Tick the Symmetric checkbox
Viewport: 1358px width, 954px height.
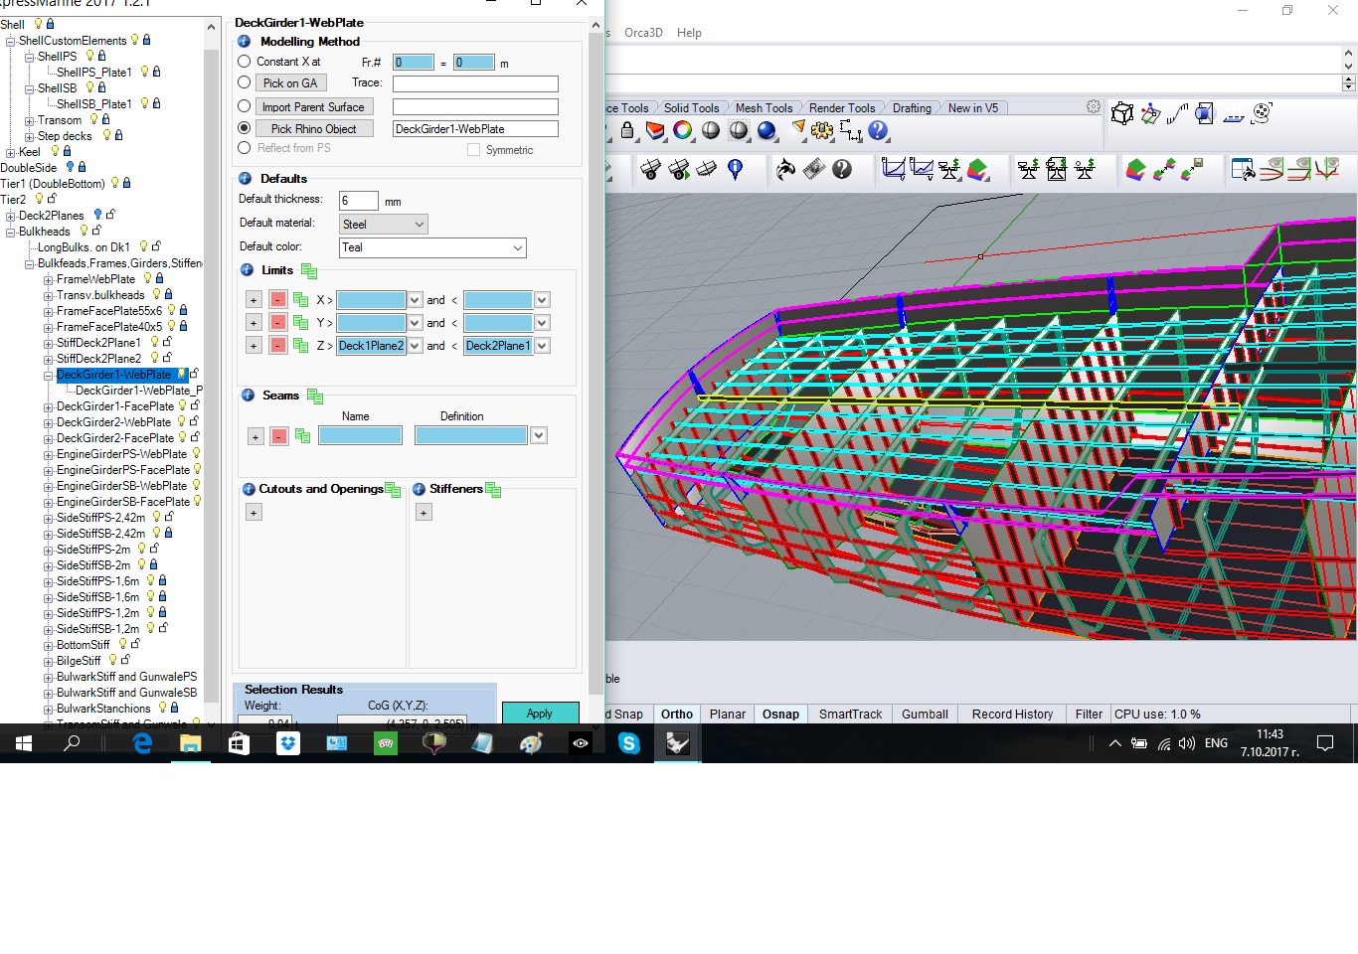coord(474,150)
